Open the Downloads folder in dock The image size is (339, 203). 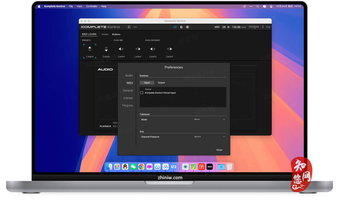[x=221, y=167]
